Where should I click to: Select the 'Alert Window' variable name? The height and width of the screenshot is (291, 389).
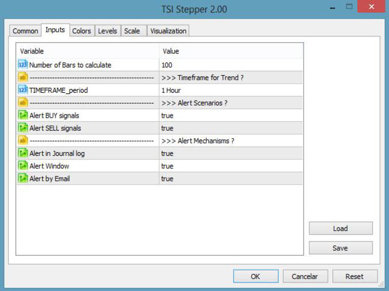point(49,166)
